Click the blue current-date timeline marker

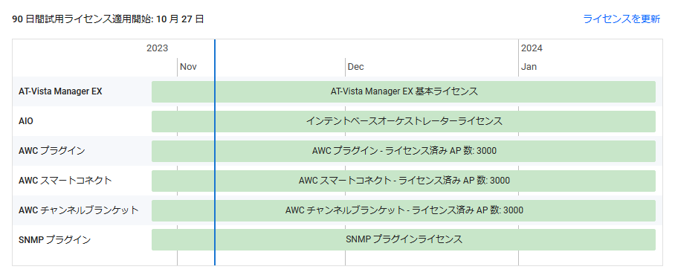[x=215, y=152]
